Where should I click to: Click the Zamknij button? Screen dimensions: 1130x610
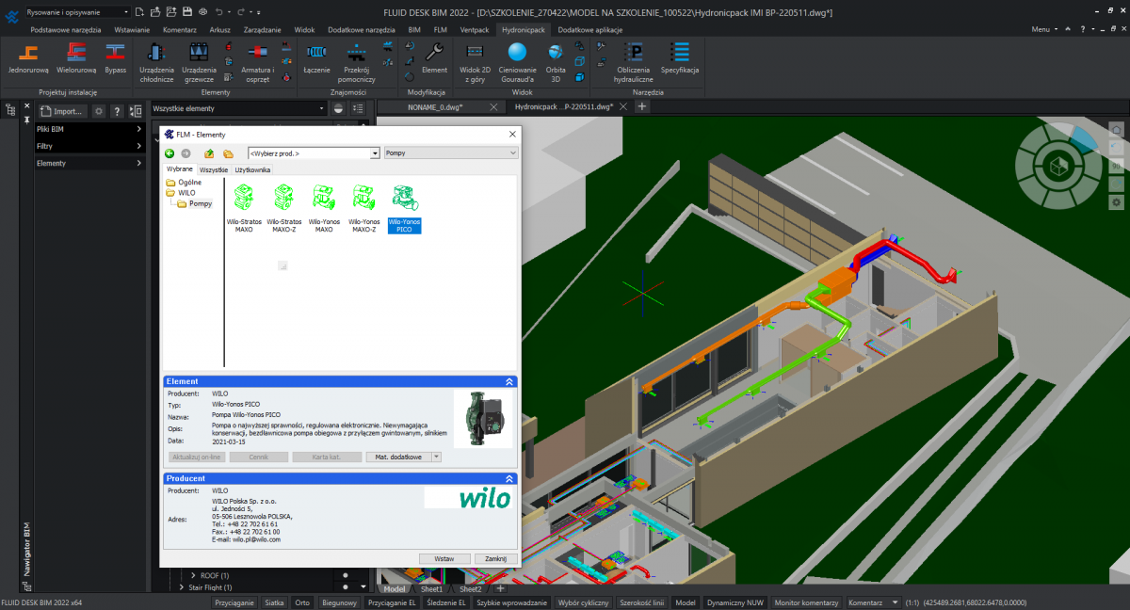pos(495,558)
